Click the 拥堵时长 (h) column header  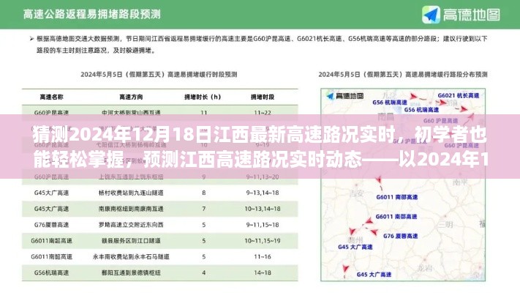point(203,97)
